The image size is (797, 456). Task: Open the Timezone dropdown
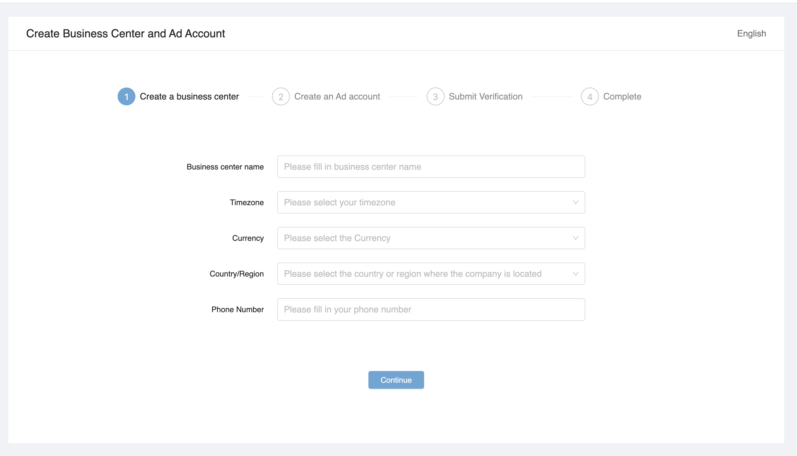pos(431,202)
